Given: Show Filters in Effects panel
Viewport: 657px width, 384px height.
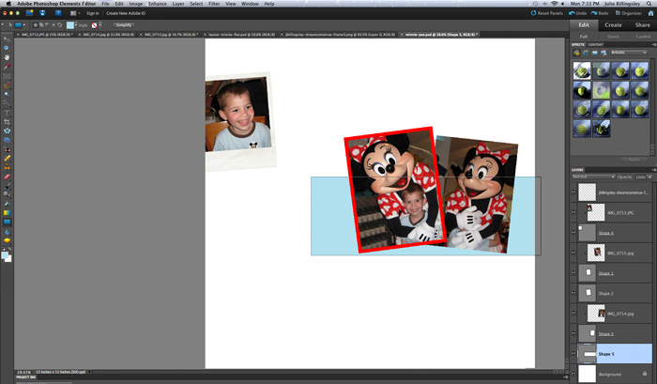Looking at the screenshot, I should point(576,53).
